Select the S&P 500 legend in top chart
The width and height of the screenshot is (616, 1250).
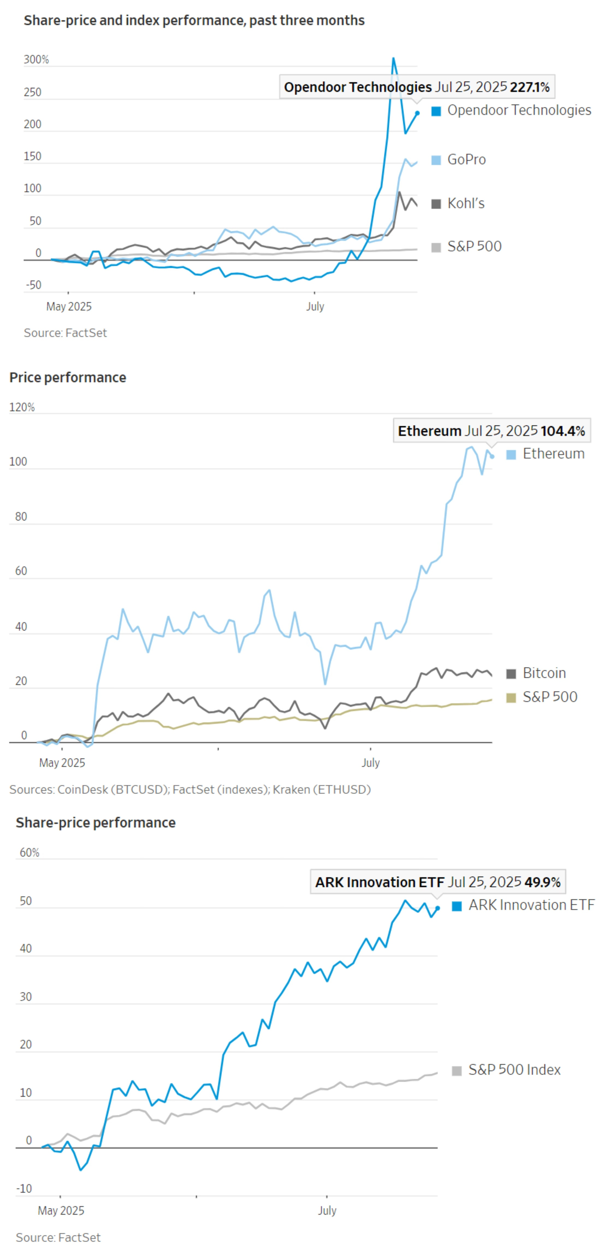click(x=466, y=247)
